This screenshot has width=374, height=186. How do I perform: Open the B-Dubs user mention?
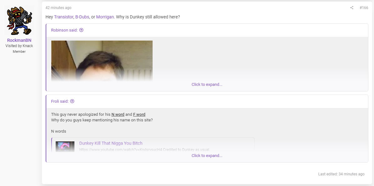[82, 17]
